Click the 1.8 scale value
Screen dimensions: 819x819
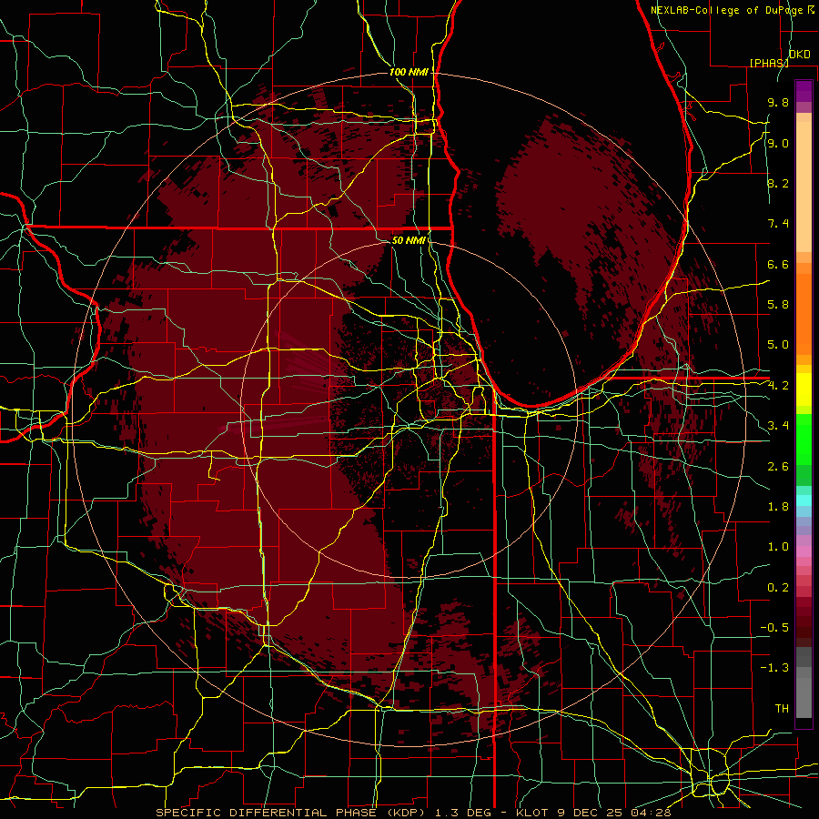778,507
